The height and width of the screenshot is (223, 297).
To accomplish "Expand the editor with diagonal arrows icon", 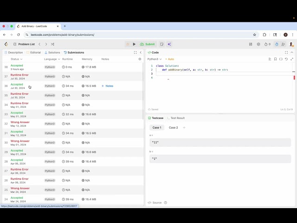I will click(292, 59).
